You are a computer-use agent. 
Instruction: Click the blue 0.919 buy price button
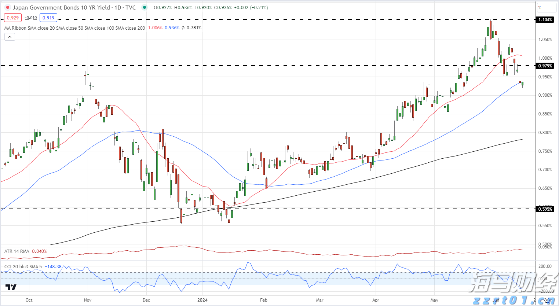[x=48, y=18]
